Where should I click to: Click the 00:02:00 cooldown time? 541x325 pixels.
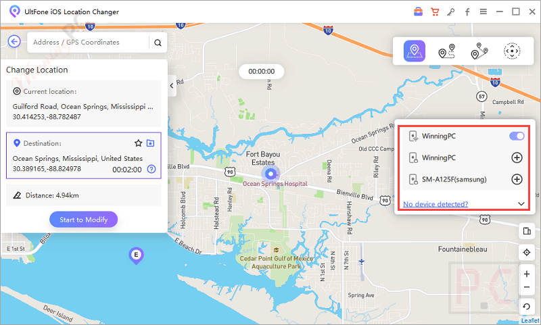[x=127, y=170]
